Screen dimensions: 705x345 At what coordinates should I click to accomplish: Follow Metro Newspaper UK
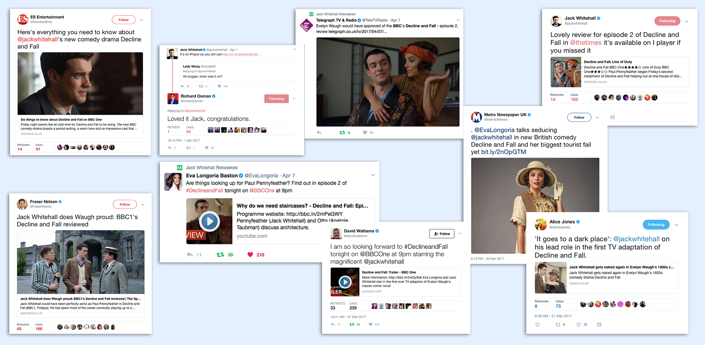(x=579, y=118)
